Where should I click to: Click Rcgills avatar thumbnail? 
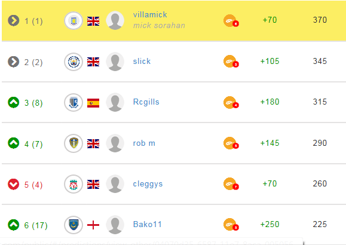(x=115, y=103)
